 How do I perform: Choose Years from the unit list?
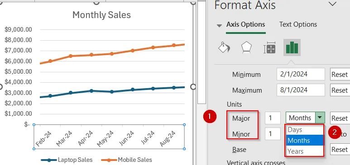304,151
